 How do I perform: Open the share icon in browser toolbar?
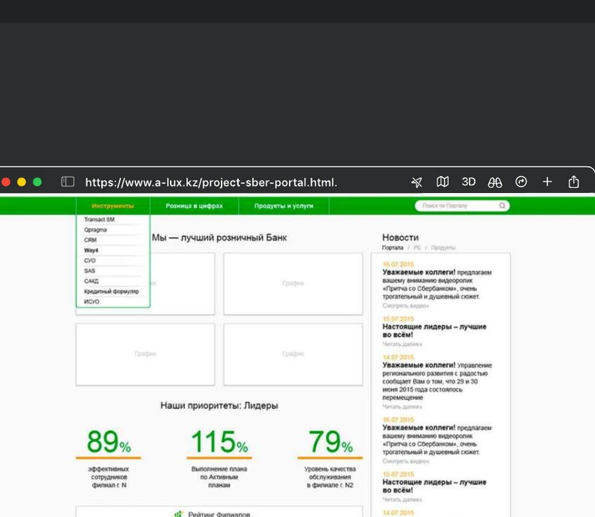pos(574,182)
